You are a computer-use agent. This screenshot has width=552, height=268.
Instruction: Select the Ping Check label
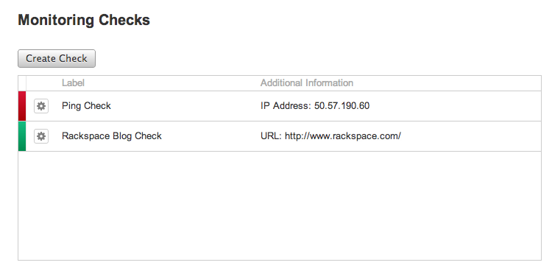86,106
